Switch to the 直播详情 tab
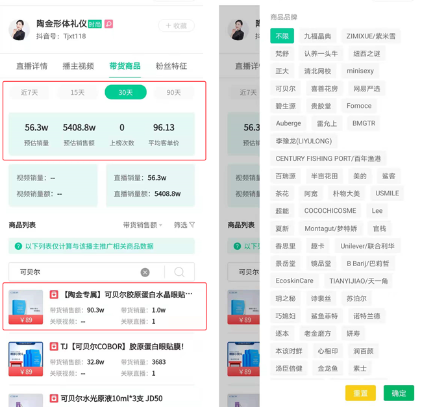The height and width of the screenshot is (407, 422). pyautogui.click(x=32, y=66)
